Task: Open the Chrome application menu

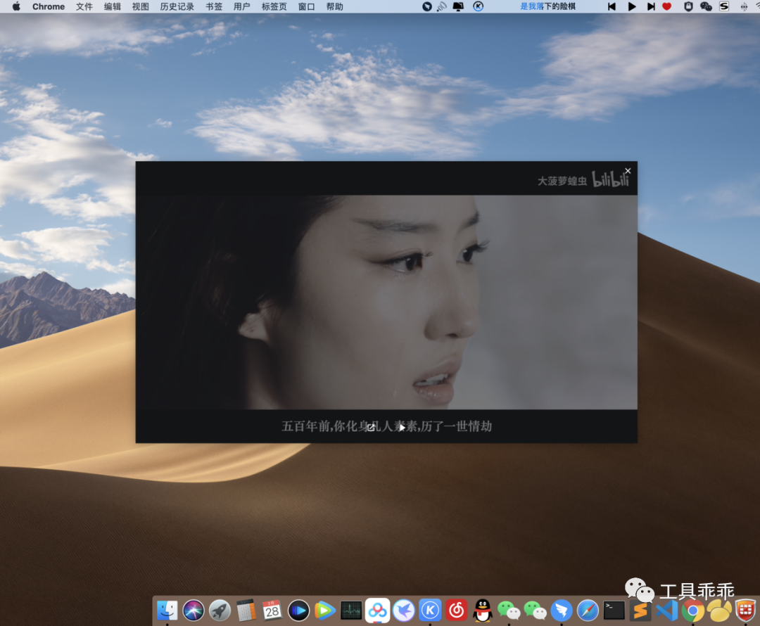Action: point(49,6)
